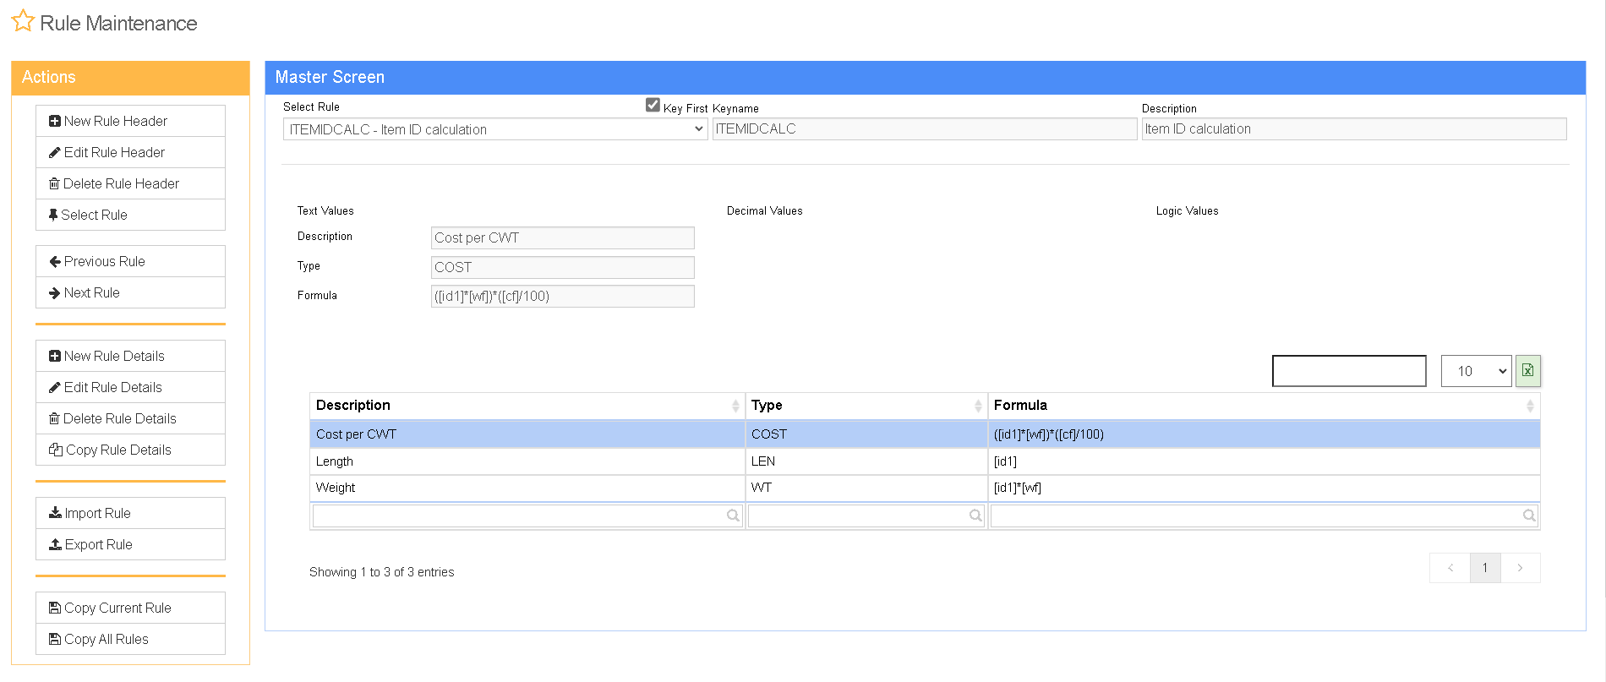The height and width of the screenshot is (682, 1606).
Task: Click the favorite star icon beside Rule Maintenance
Action: tap(23, 21)
